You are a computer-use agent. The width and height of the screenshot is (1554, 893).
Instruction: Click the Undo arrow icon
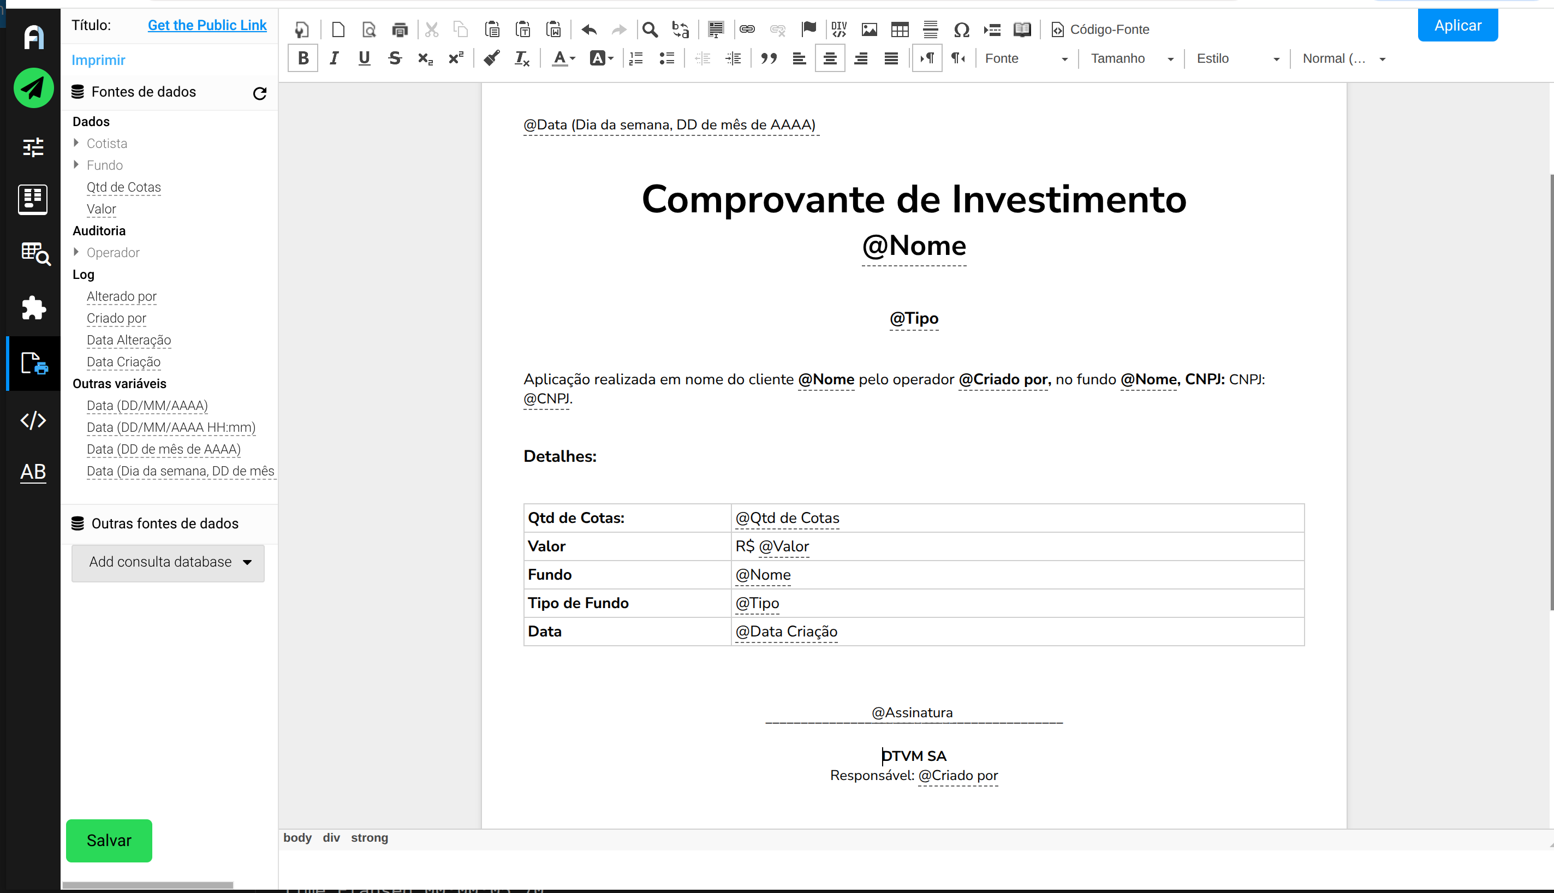pos(589,29)
